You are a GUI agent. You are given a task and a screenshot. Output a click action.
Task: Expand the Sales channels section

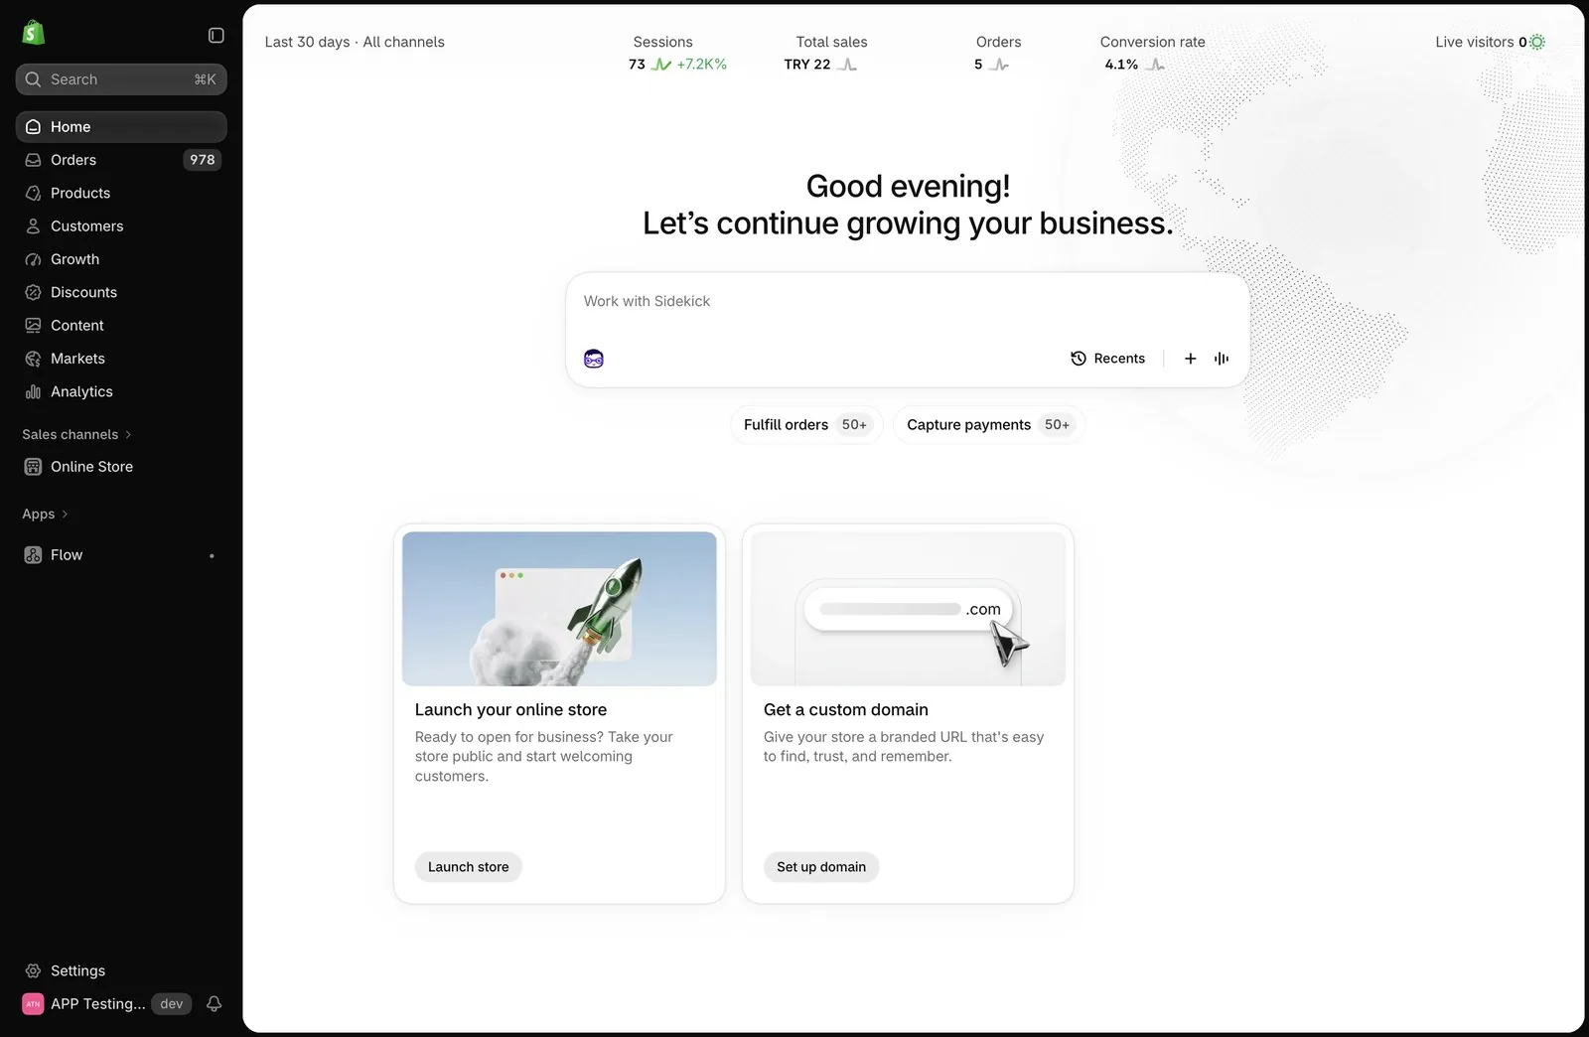(x=77, y=434)
